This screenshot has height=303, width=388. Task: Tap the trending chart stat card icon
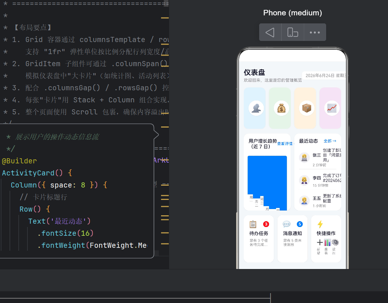[332, 108]
